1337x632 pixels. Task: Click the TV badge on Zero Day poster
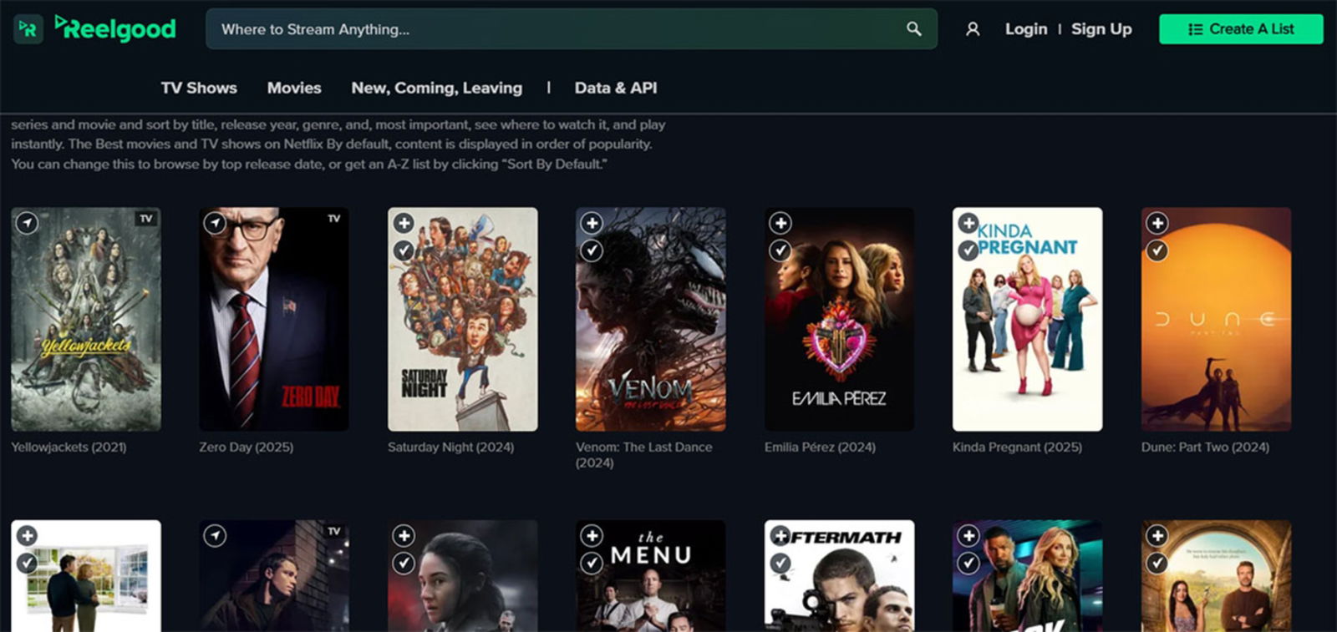click(x=334, y=219)
